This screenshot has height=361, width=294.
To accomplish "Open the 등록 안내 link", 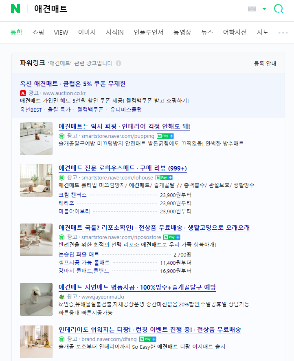I will point(265,64).
